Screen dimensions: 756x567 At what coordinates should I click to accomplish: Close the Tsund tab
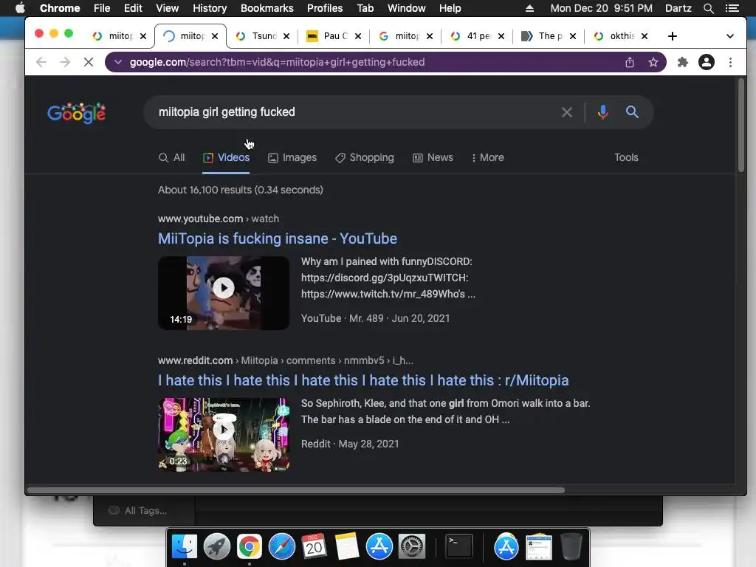click(x=286, y=36)
